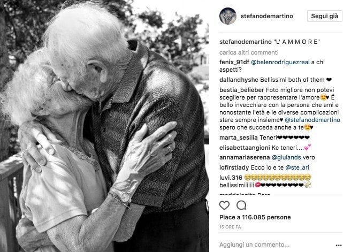
Task: Expand carica altri commenti
Action: [x=249, y=52]
